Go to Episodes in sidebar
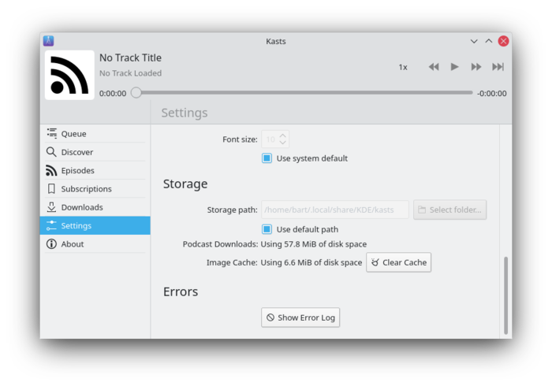 (x=95, y=170)
